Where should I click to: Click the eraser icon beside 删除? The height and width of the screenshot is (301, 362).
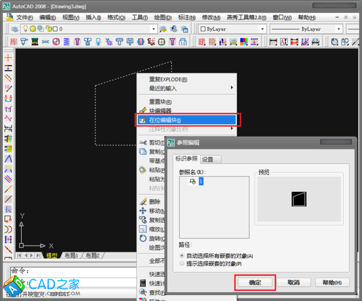143,202
